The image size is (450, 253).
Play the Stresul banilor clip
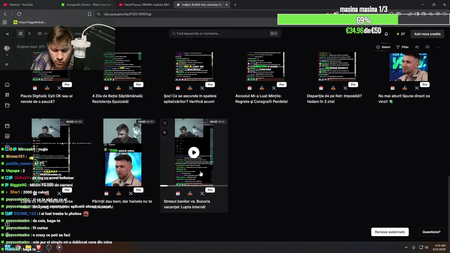(194, 152)
